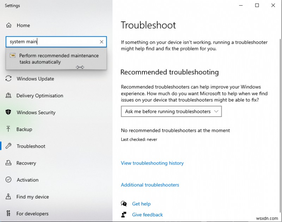Viewport: 282px width, 222px height.
Task: Click the Home icon in the sidebar
Action: 8,25
